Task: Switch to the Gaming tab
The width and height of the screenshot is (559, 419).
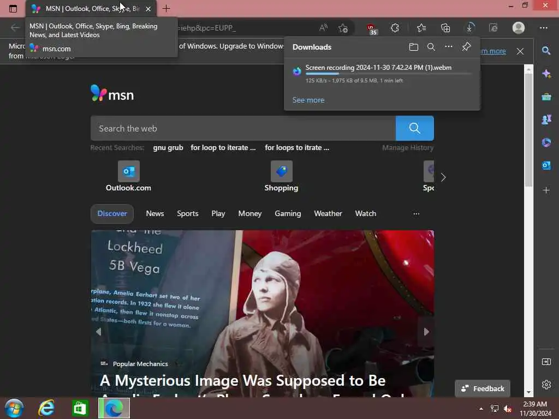Action: tap(288, 213)
